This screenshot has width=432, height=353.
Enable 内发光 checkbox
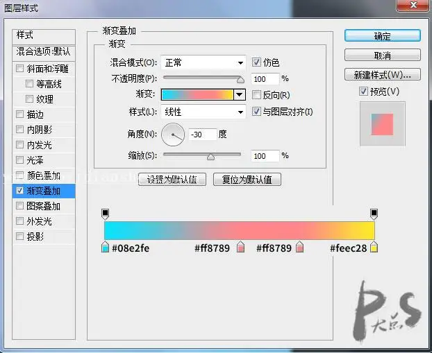pos(20,144)
